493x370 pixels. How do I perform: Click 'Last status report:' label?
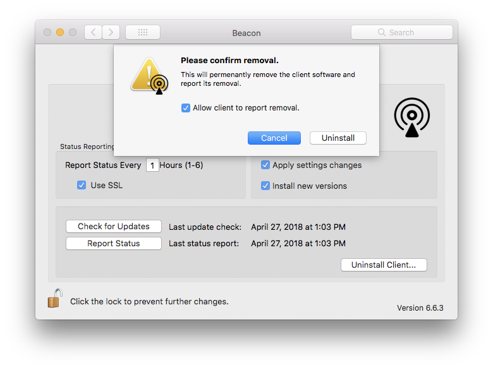[x=204, y=244]
